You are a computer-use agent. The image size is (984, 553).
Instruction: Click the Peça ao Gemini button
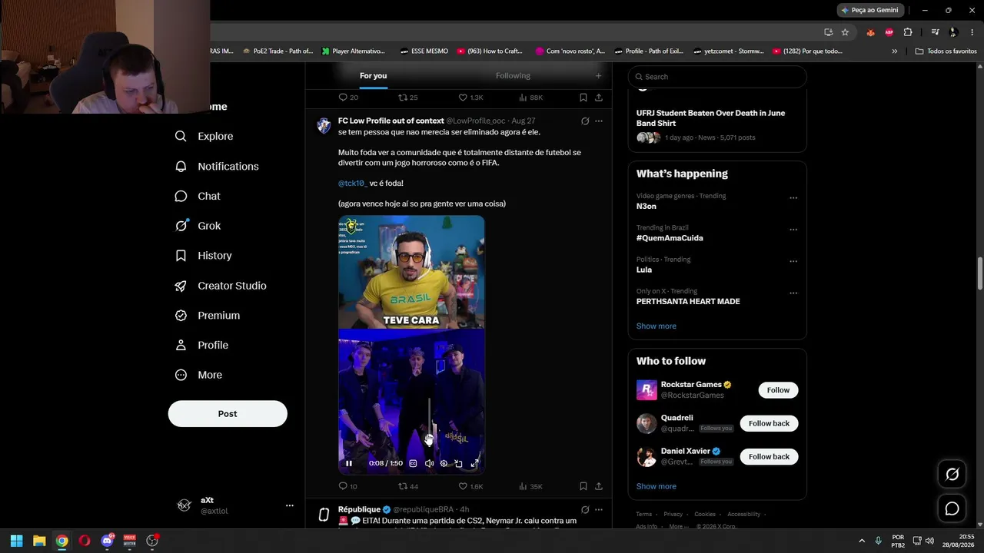869,10
